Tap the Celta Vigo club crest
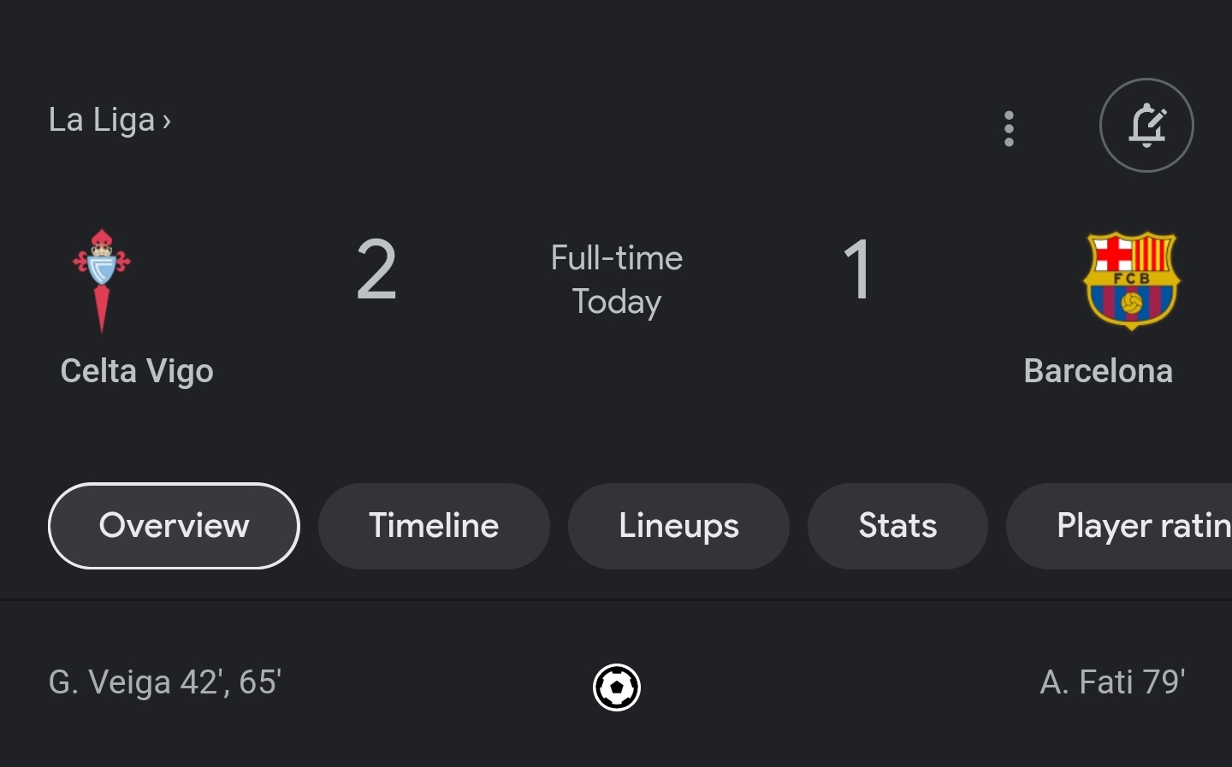The image size is (1232, 767). point(102,280)
